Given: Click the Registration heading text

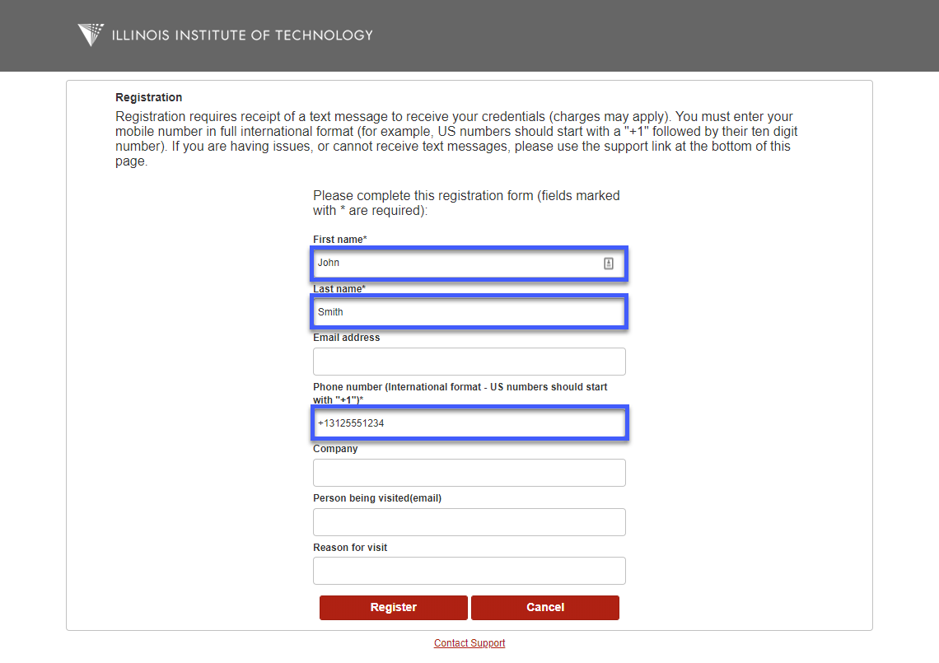Looking at the screenshot, I should [148, 97].
